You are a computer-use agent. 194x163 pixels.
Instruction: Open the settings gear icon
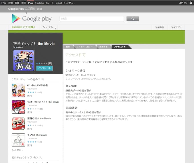click(x=191, y=3)
